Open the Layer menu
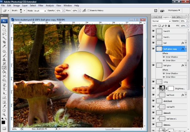 [x=25, y=5]
